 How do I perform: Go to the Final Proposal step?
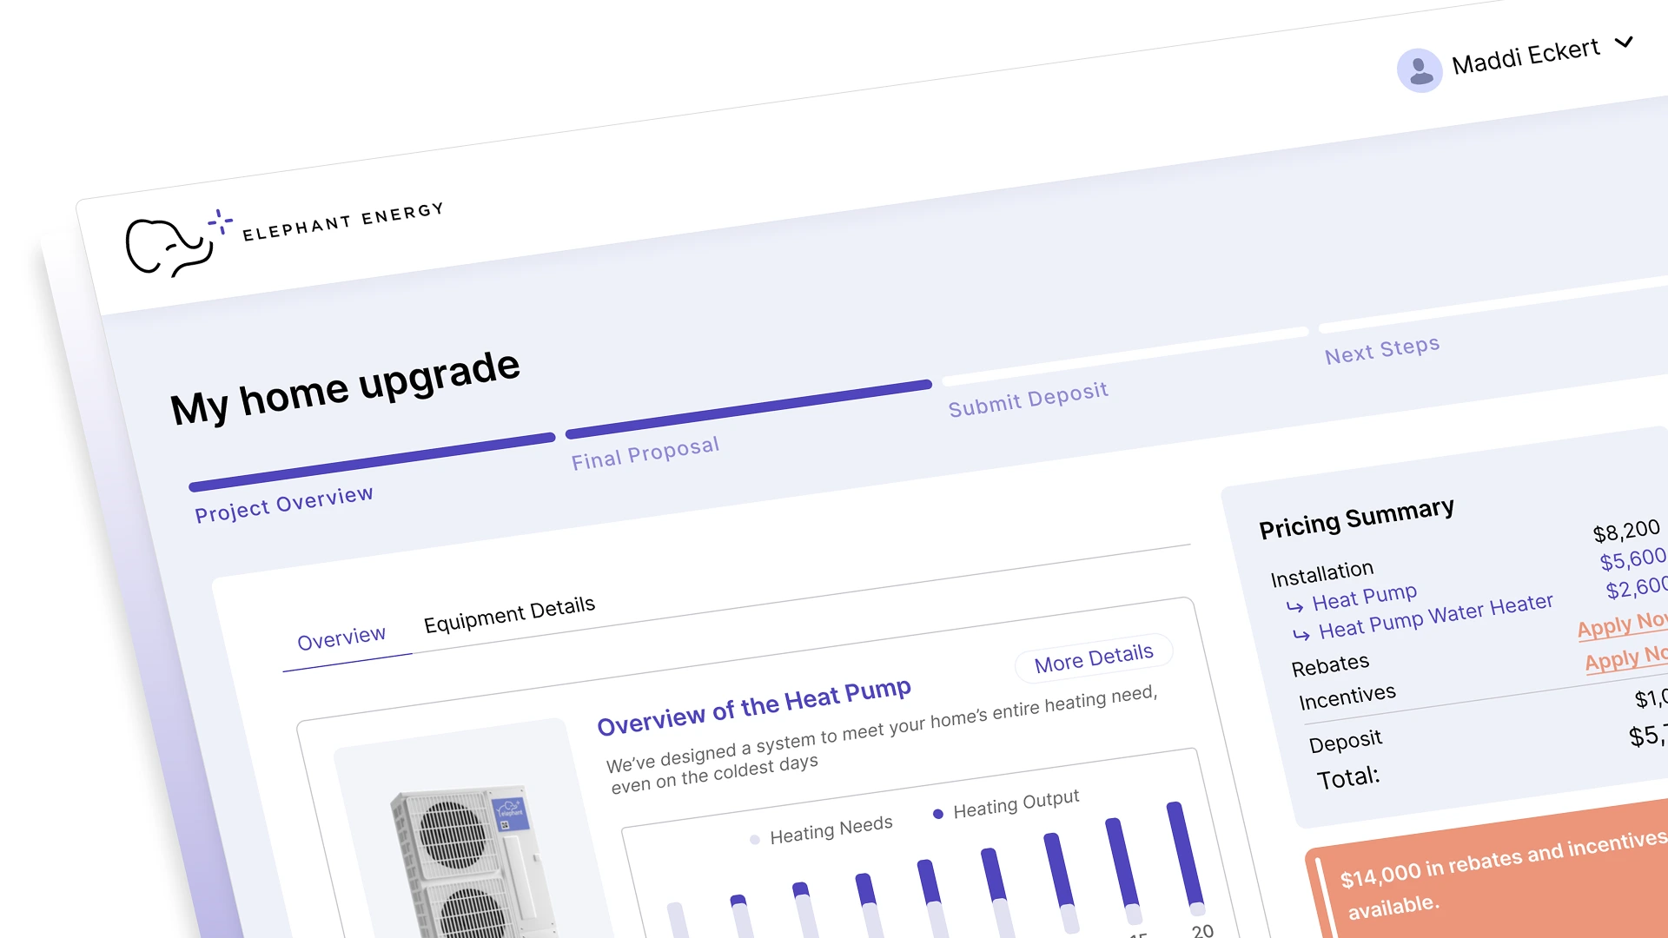(645, 452)
